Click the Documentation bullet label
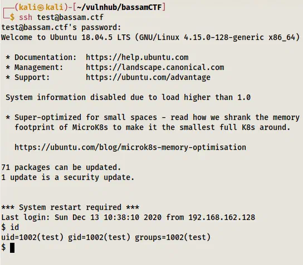The width and height of the screenshot is (303, 265). [x=46, y=57]
